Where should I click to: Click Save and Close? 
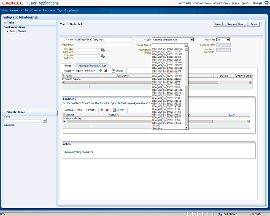point(235,24)
